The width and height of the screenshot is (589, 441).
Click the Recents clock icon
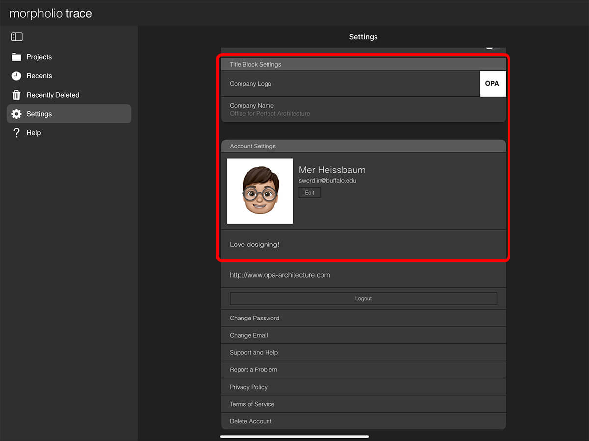coord(16,76)
